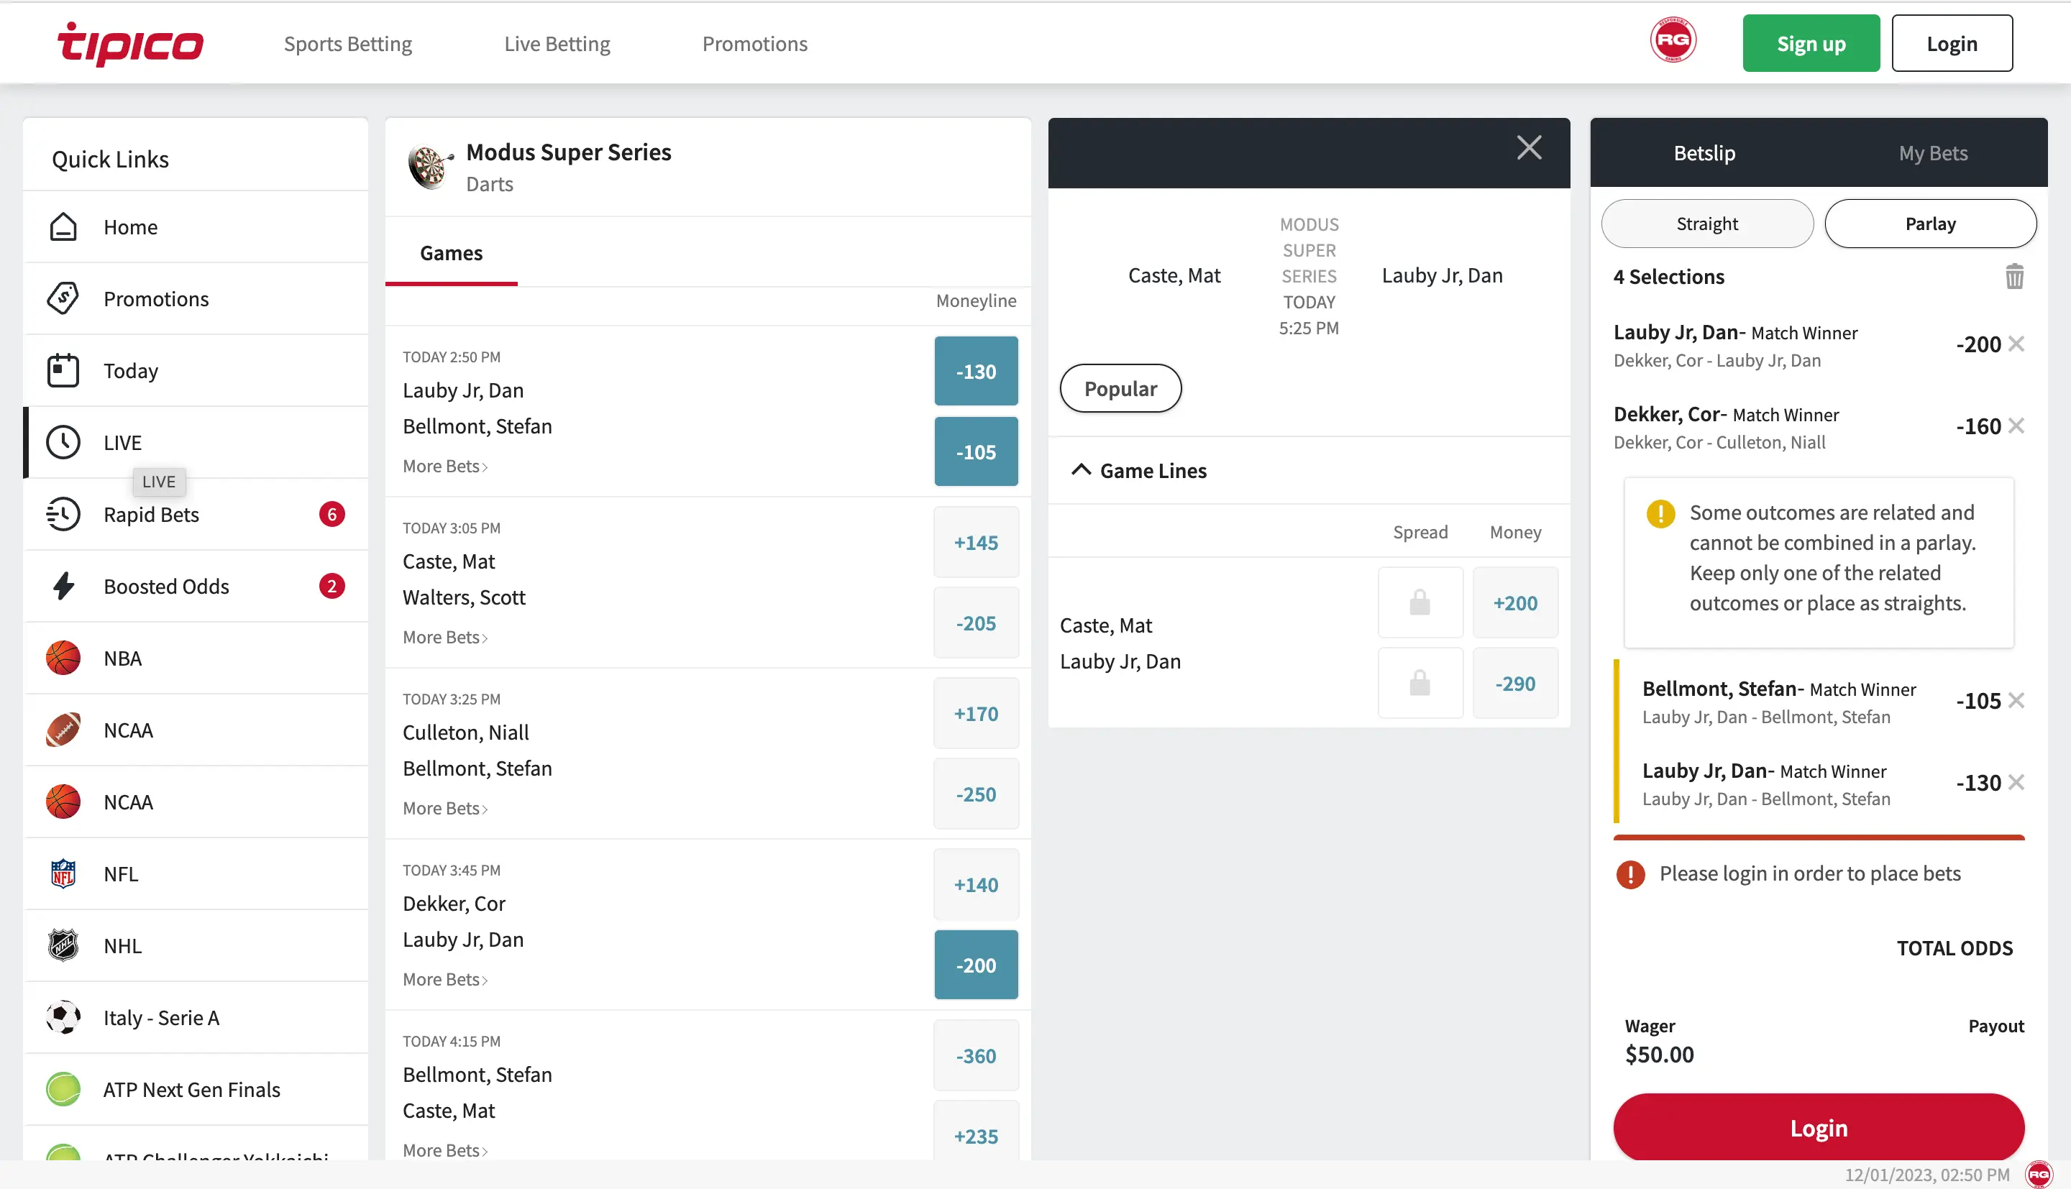Deselect the -130 Lauby Jr moneyline

976,372
